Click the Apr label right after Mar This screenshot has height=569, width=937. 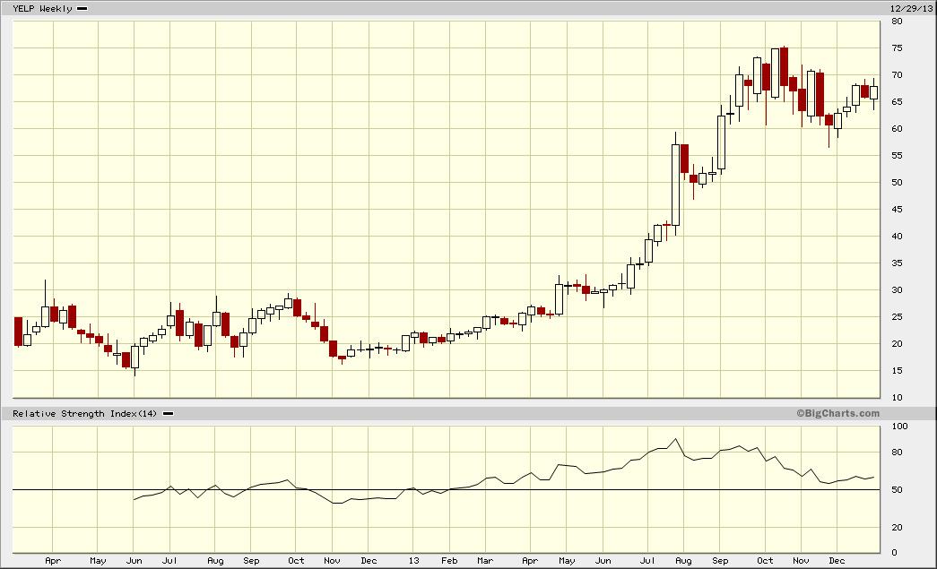[530, 561]
